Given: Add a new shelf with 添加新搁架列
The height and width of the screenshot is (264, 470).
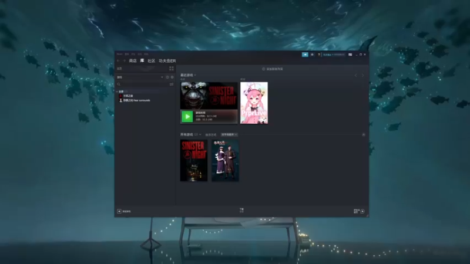Looking at the screenshot, I should (273, 69).
